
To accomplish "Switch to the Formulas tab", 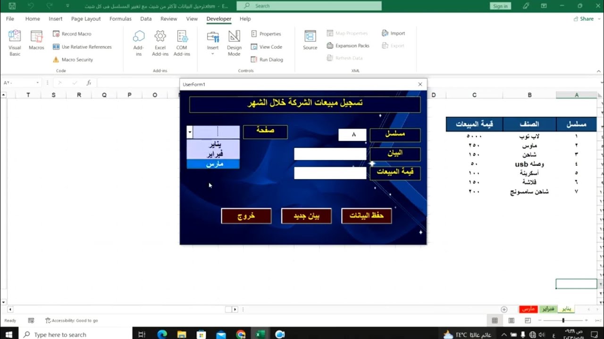I will coord(120,19).
